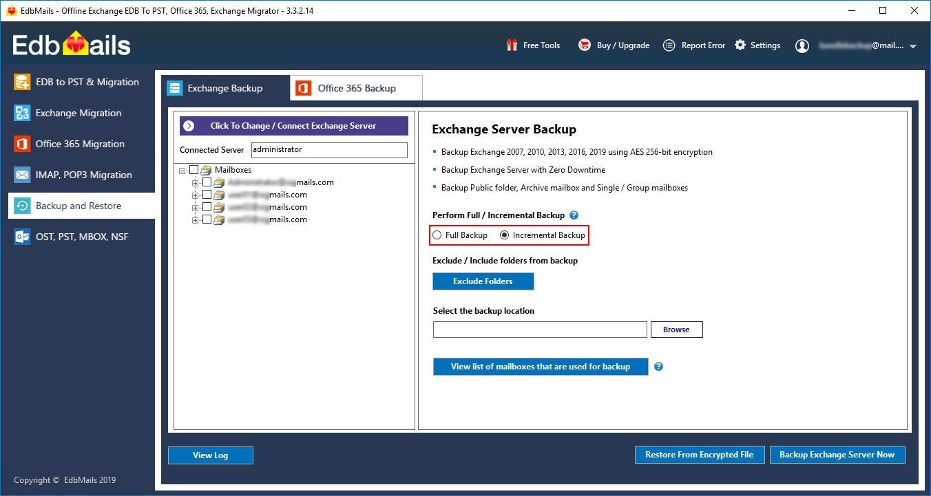Viewport: 931px width, 496px height.
Task: Click Browse to choose backup location
Action: 676,330
